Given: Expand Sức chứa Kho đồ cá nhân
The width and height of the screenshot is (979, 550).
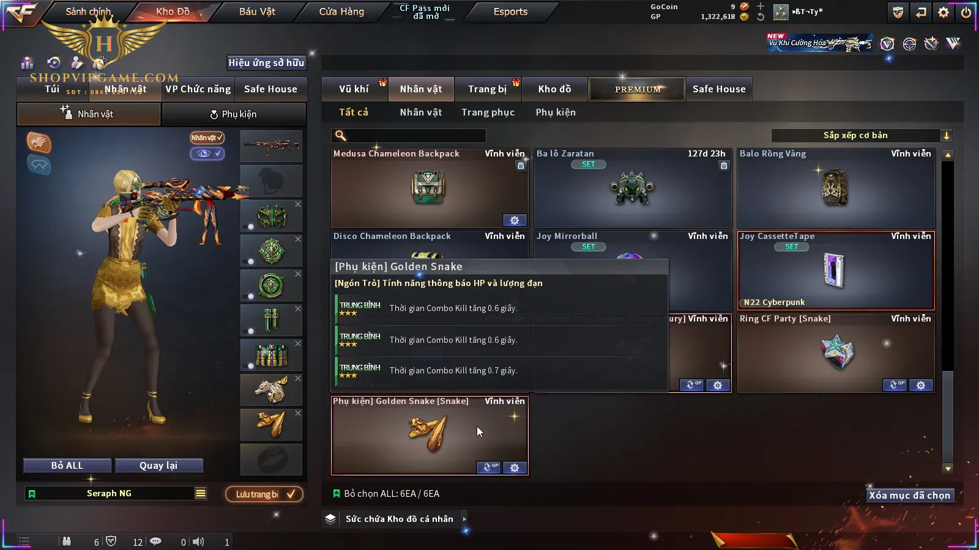Looking at the screenshot, I should click(x=464, y=519).
